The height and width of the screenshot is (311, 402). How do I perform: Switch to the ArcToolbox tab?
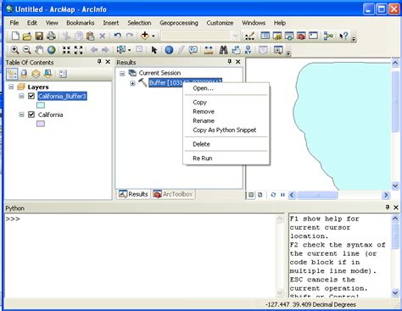coord(173,194)
